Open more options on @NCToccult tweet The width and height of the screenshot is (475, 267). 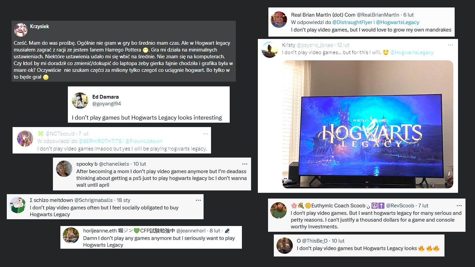click(x=206, y=134)
